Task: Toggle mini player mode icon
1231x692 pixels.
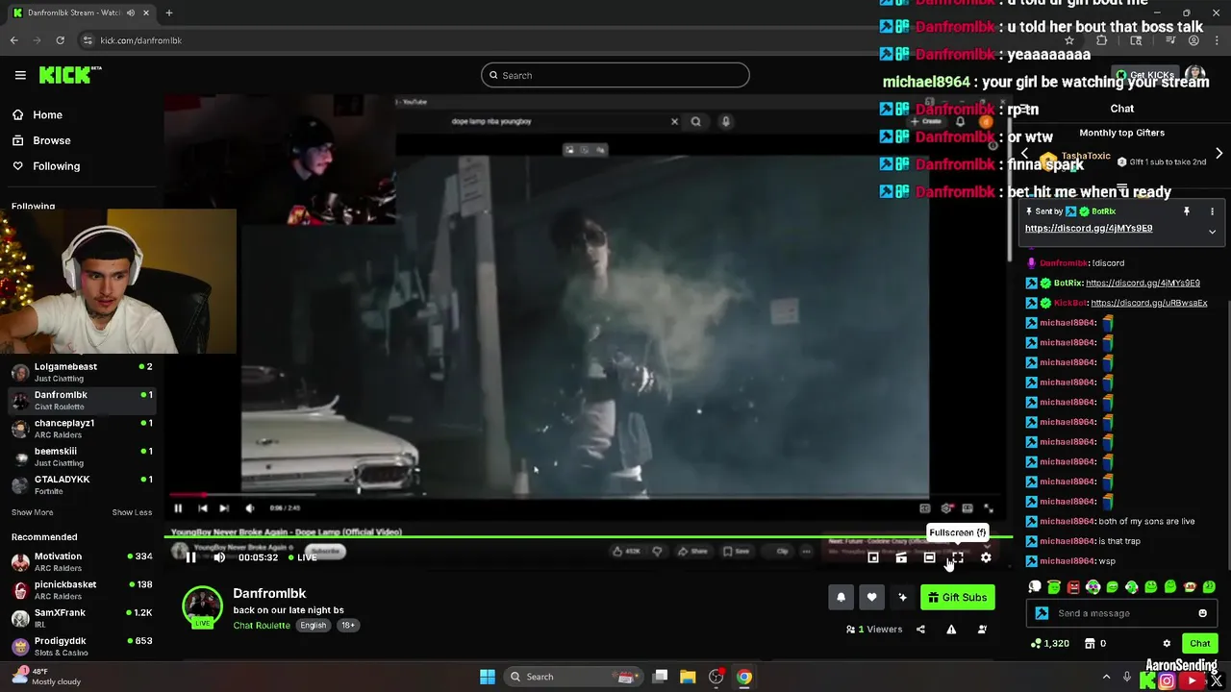Action: click(x=873, y=557)
